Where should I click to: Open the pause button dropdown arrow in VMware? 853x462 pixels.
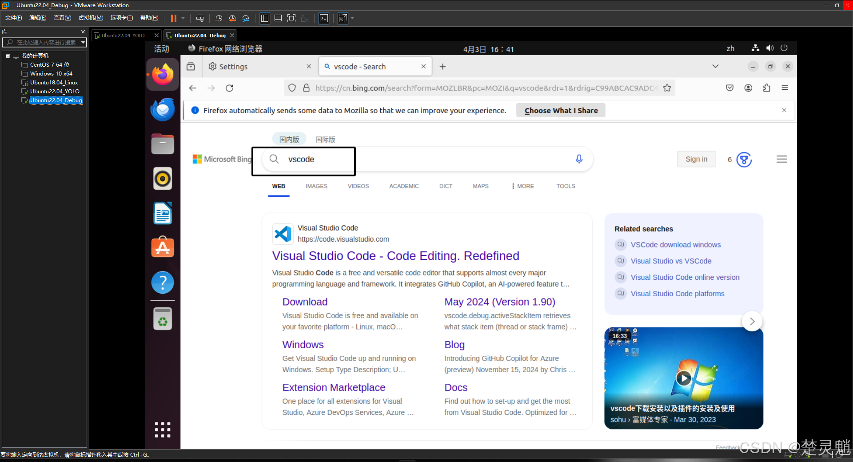pos(183,18)
